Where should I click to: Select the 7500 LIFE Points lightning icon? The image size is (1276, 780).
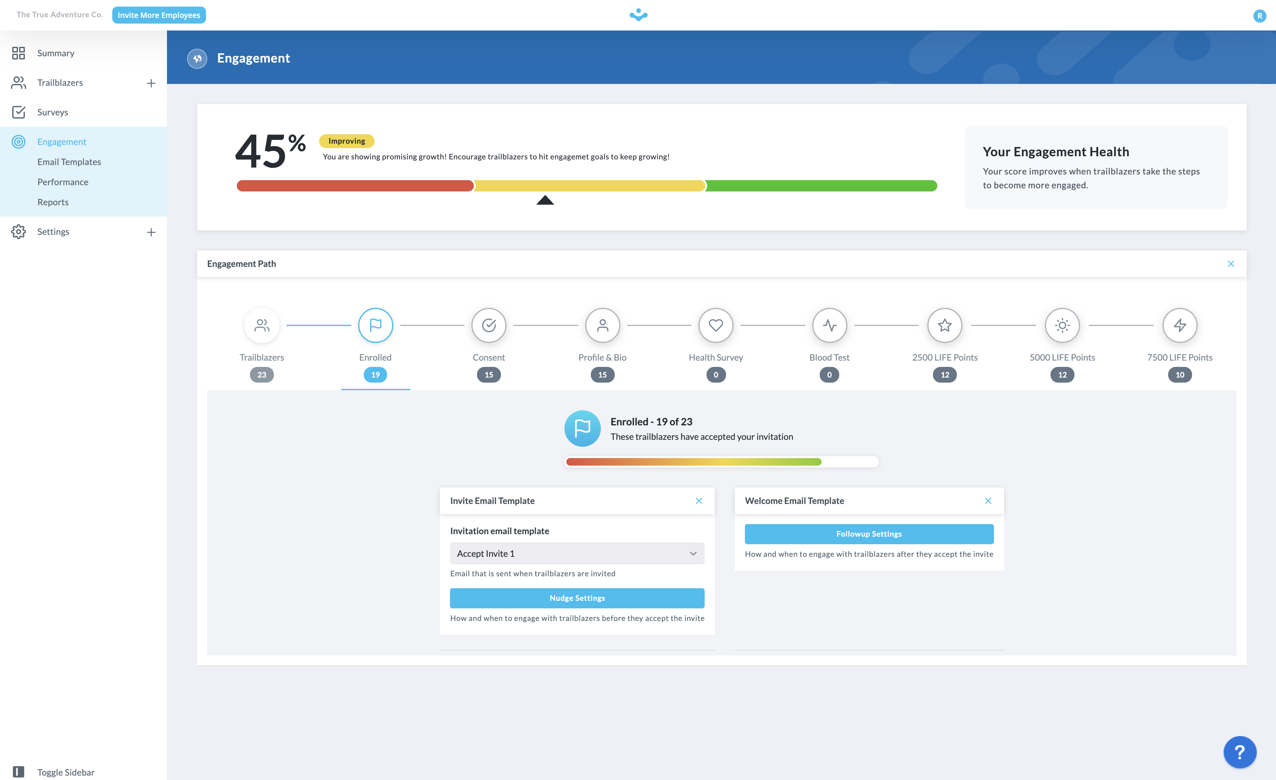(1180, 325)
